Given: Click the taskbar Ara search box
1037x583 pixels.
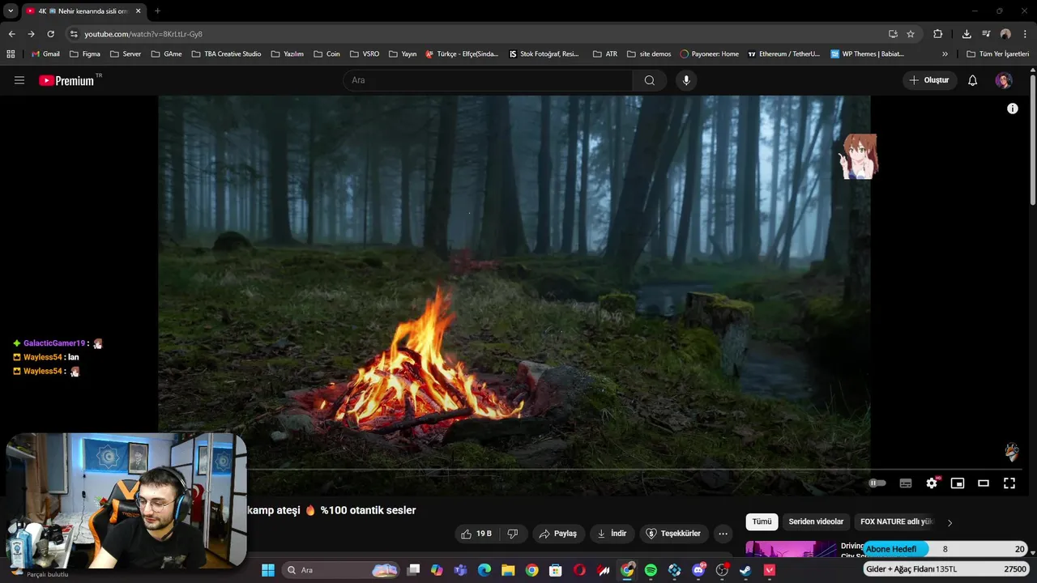Looking at the screenshot, I should 340,570.
